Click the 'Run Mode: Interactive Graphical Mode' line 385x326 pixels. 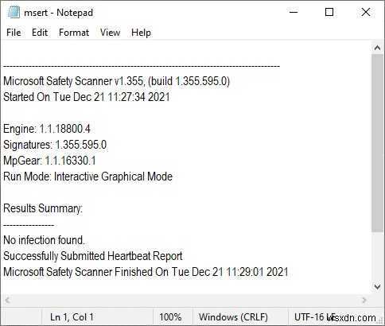coord(87,177)
